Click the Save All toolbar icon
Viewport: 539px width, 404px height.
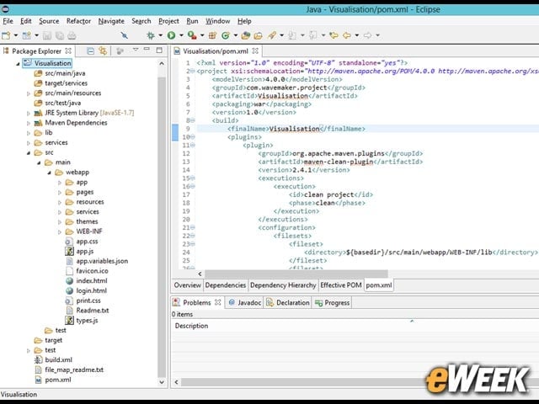click(60, 35)
